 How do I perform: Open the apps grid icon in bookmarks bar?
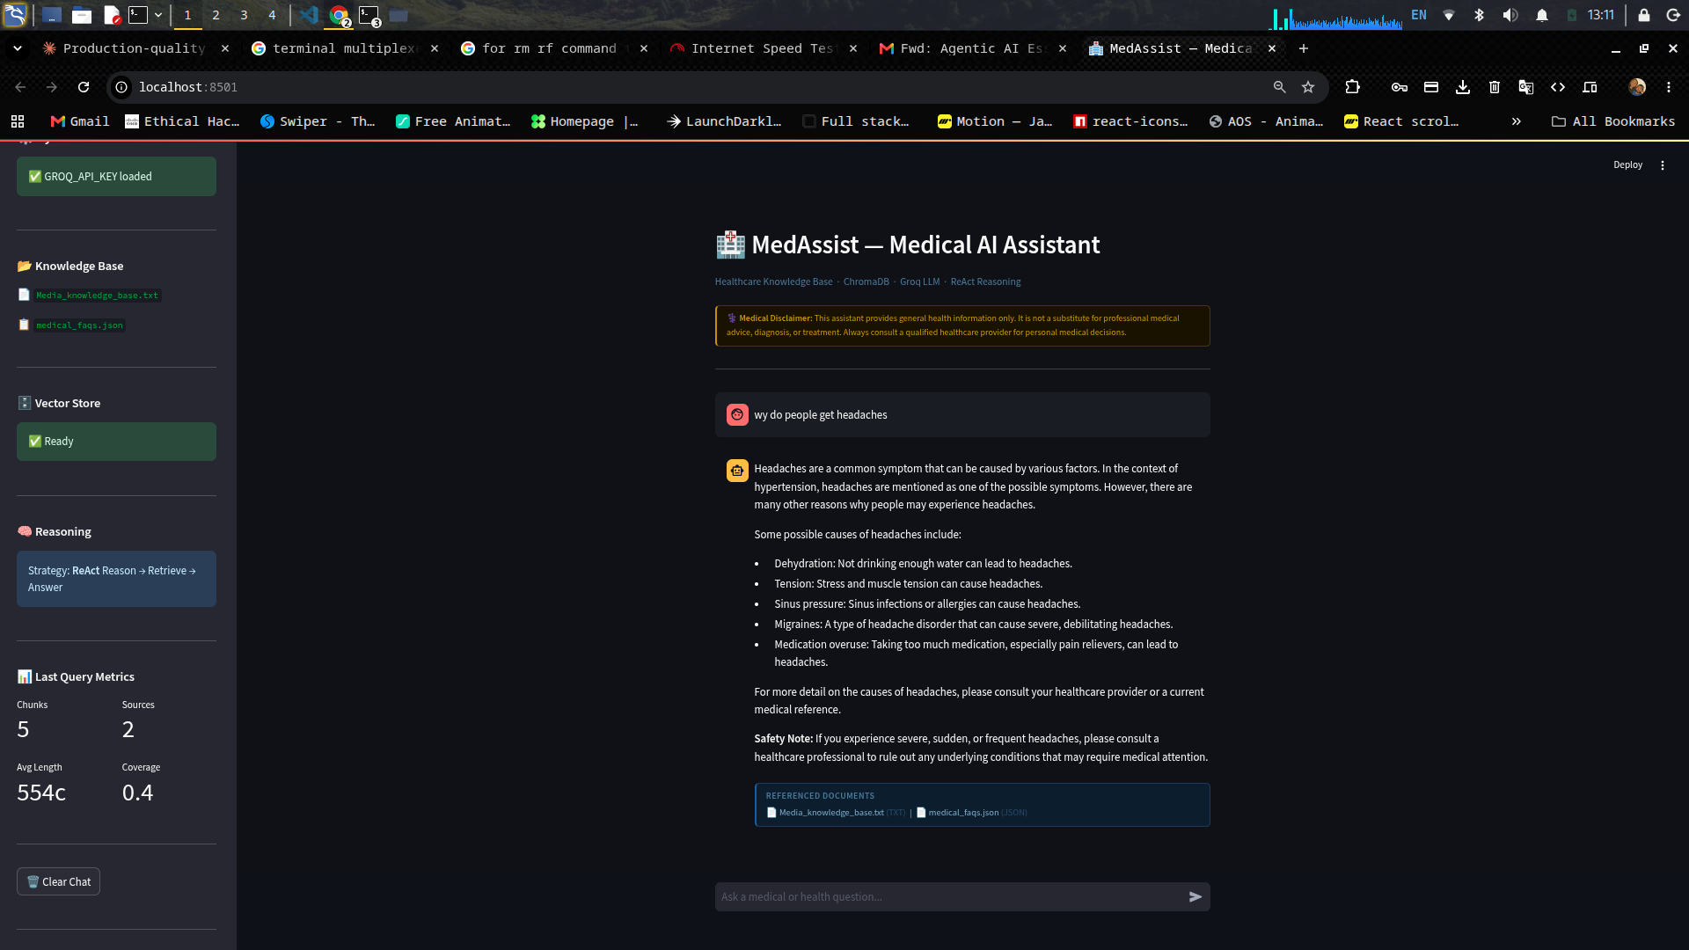pyautogui.click(x=18, y=121)
